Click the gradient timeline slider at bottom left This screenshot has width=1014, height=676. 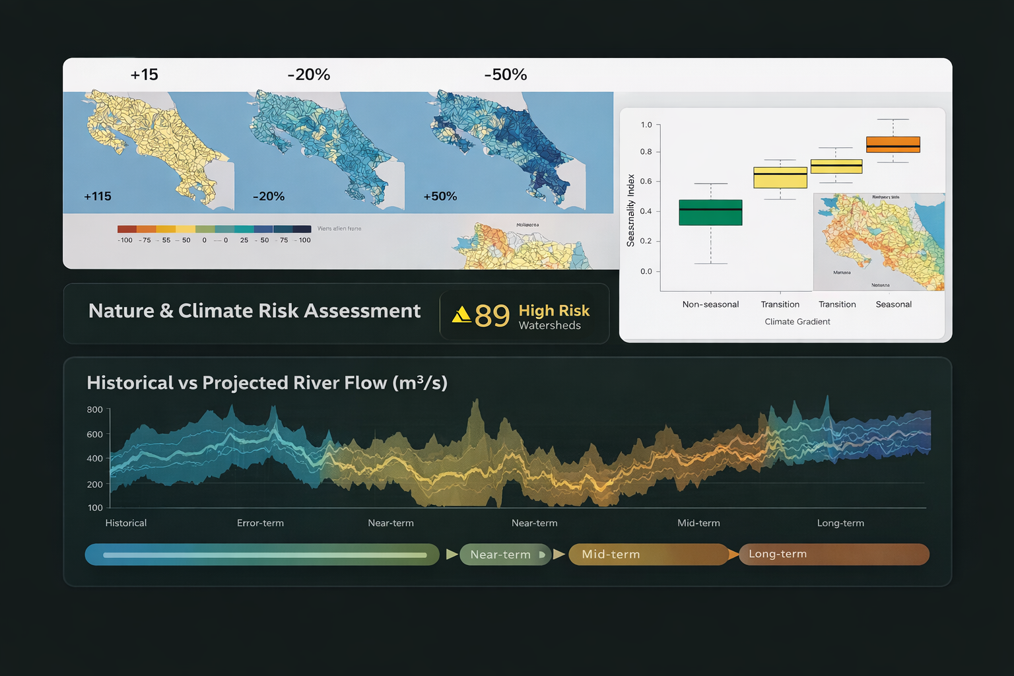point(262,555)
